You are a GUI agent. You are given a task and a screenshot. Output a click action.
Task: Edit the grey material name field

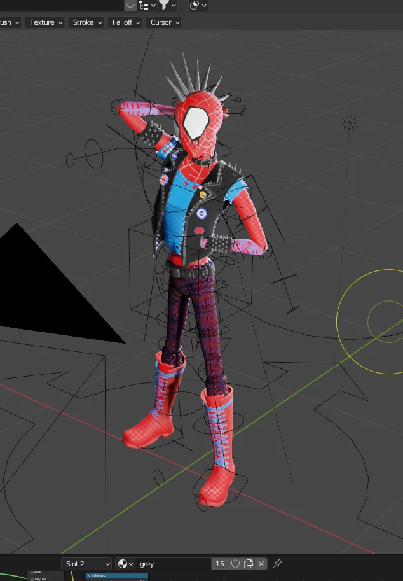(173, 564)
